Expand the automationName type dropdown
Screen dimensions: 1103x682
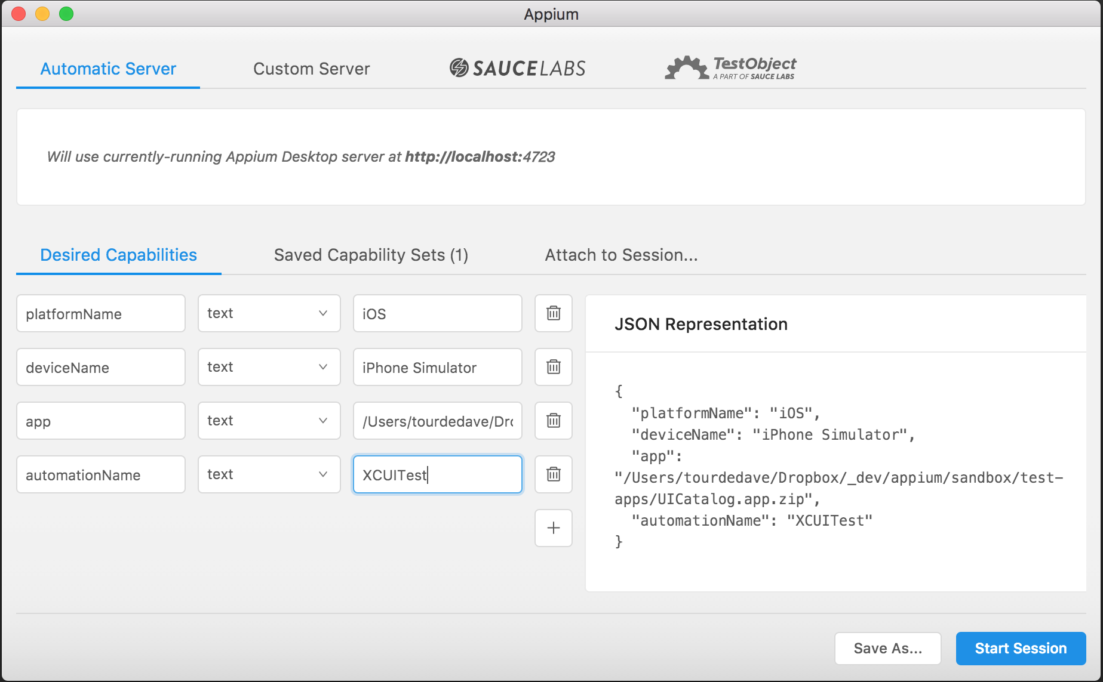(269, 474)
